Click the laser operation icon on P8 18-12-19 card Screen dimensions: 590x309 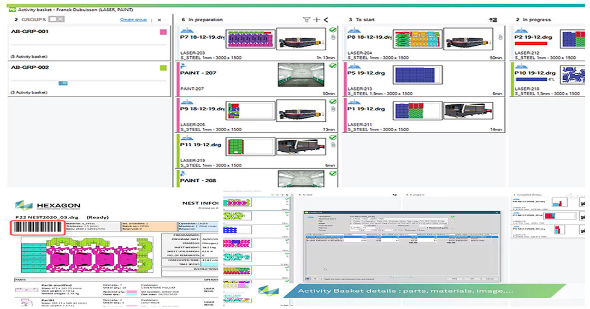[355, 31]
